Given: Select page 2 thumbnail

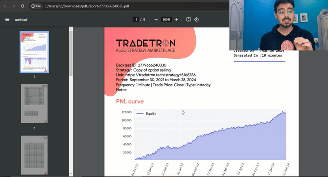Looking at the screenshot, I should coord(34,103).
